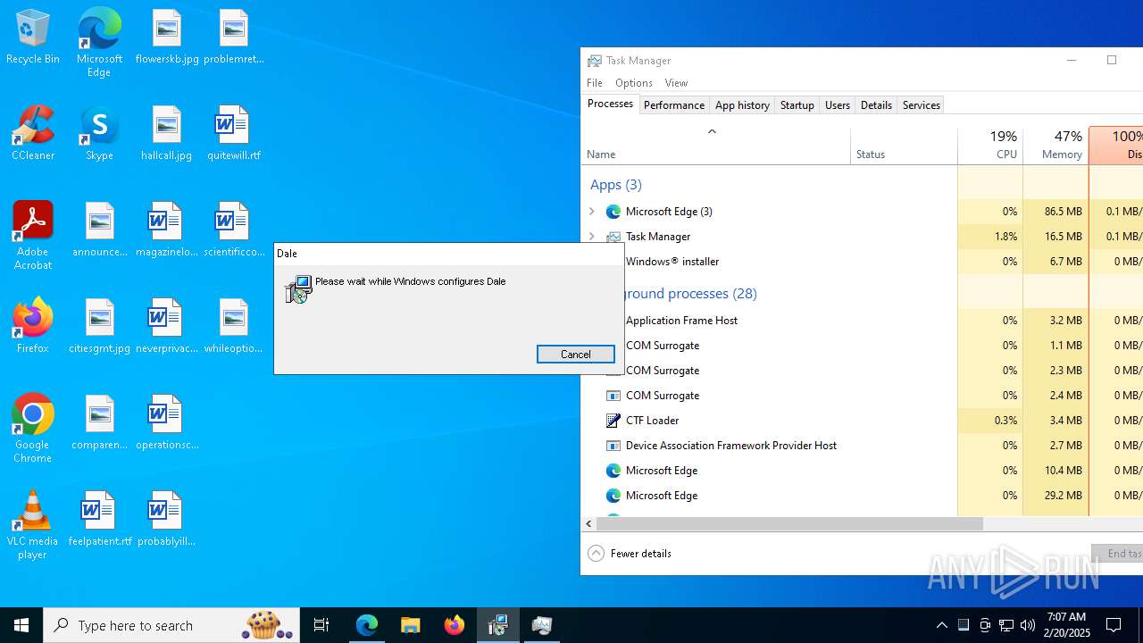The width and height of the screenshot is (1143, 643).
Task: Switch to the Services tab
Action: (x=922, y=105)
